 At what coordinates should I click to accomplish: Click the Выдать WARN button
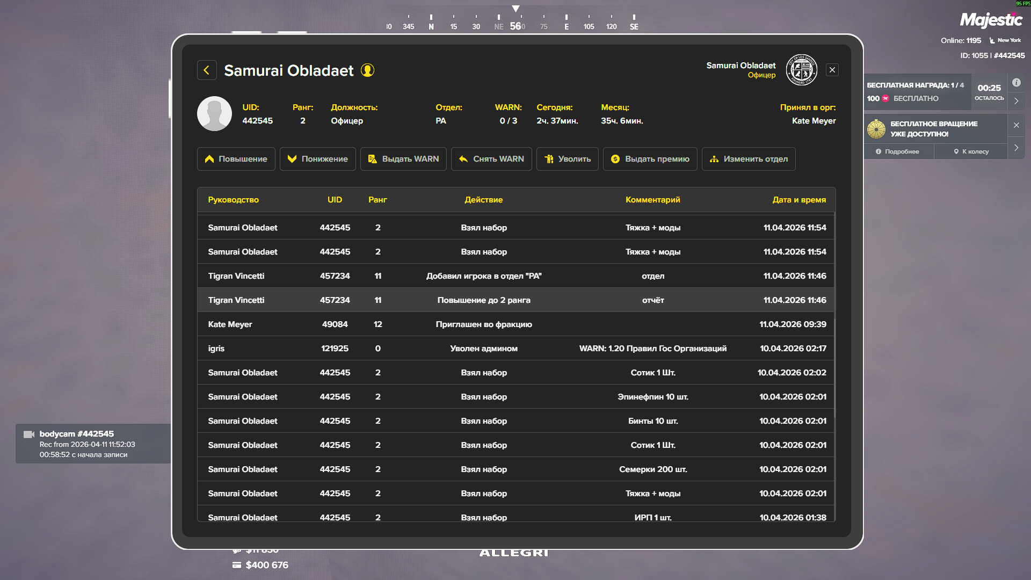[x=403, y=159]
